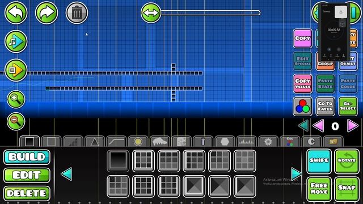Zoom in the editor view

click(16, 99)
